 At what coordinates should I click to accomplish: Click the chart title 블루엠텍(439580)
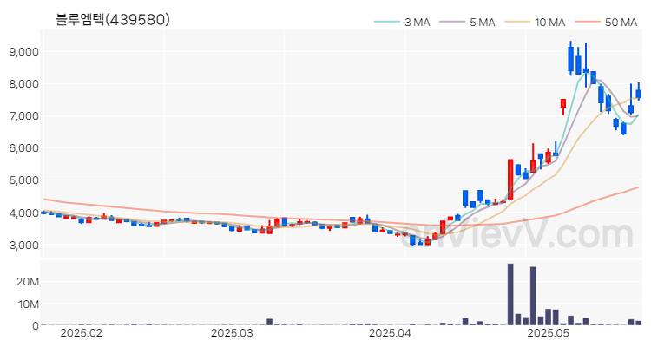[x=113, y=19]
